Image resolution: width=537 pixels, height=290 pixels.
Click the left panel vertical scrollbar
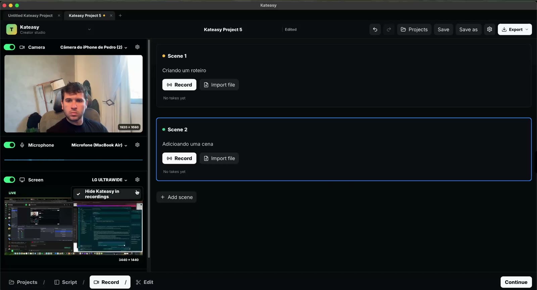click(x=149, y=149)
